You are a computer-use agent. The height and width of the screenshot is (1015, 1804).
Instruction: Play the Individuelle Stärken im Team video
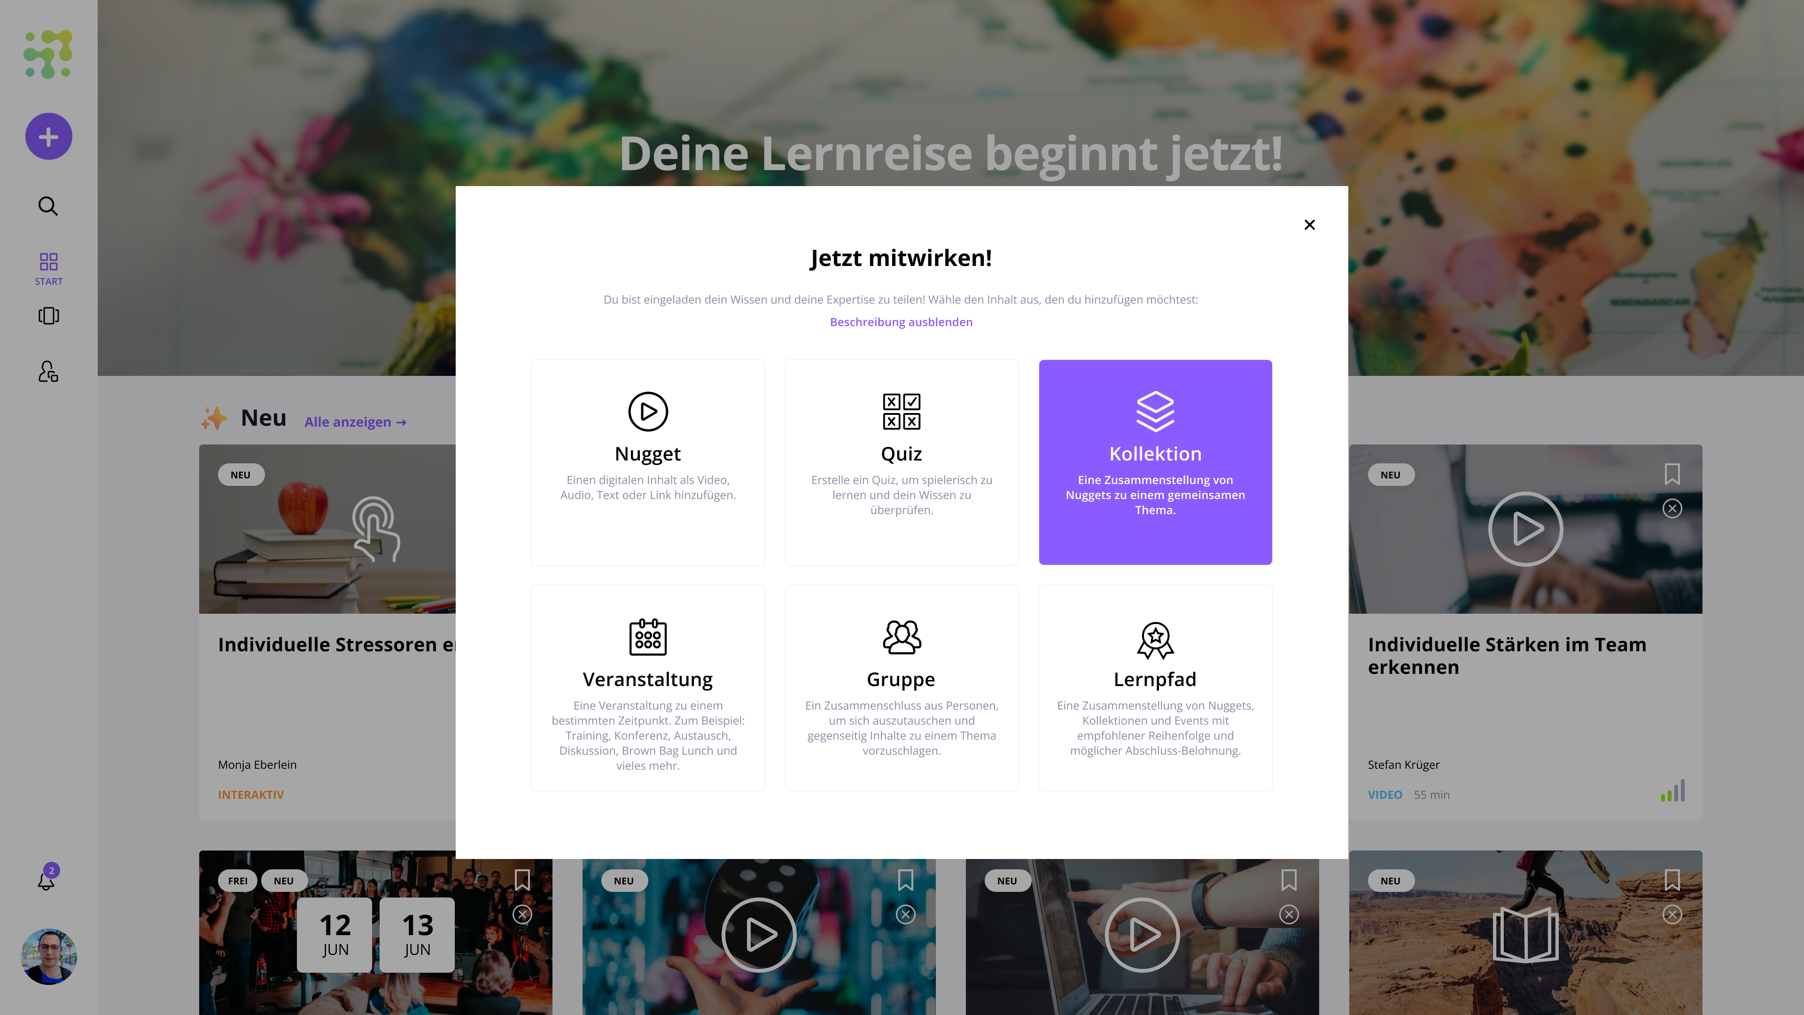coord(1525,529)
